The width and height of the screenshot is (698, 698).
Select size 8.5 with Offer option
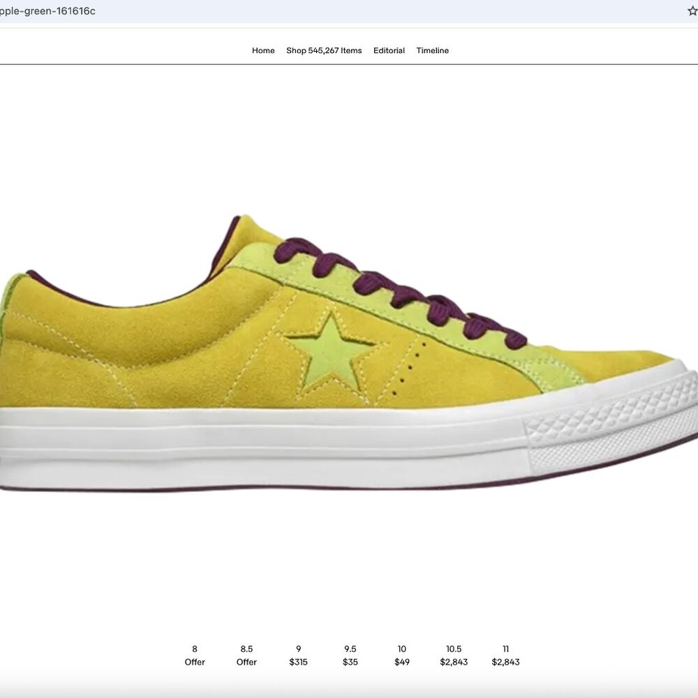[246, 655]
